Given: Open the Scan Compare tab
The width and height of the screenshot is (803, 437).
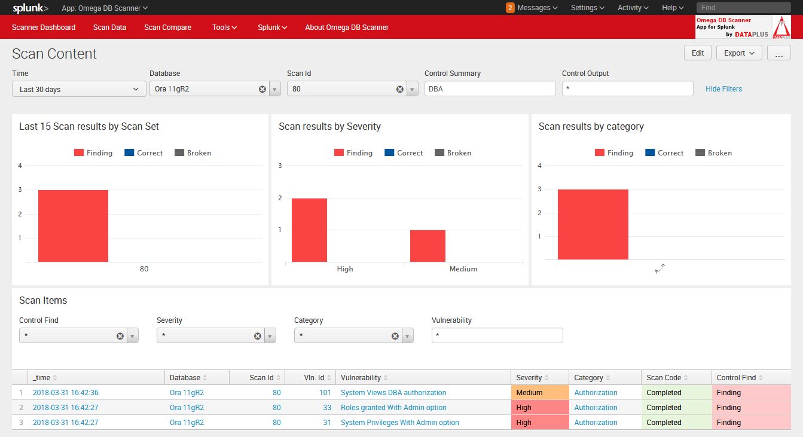Looking at the screenshot, I should pyautogui.click(x=167, y=27).
